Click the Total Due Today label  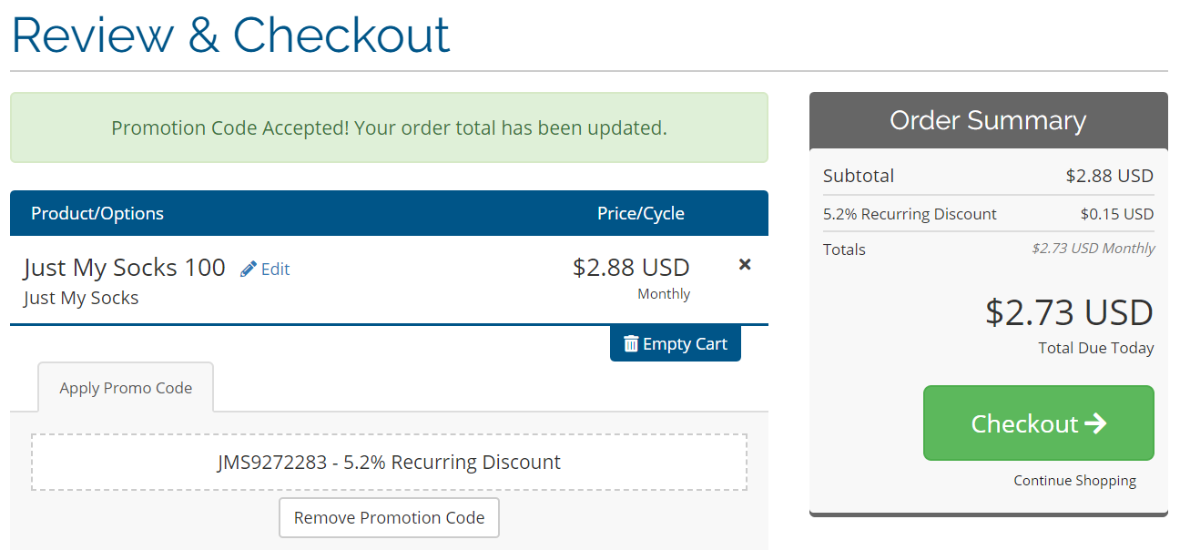tap(1095, 348)
